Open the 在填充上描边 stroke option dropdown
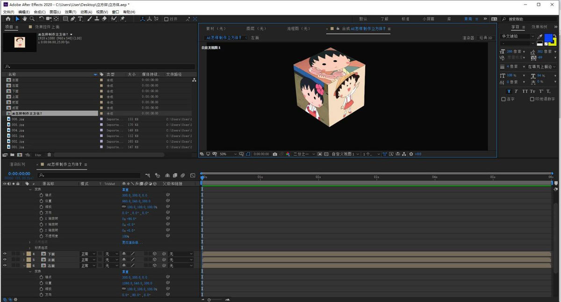This screenshot has height=302, width=561. [x=541, y=67]
